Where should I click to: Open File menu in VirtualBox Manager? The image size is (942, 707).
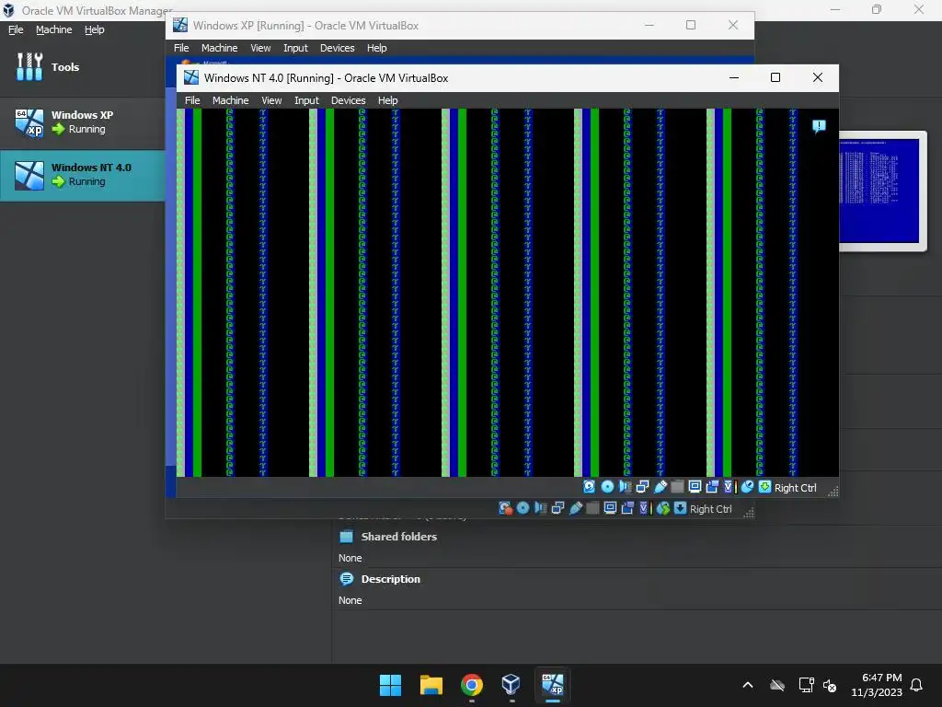(16, 29)
